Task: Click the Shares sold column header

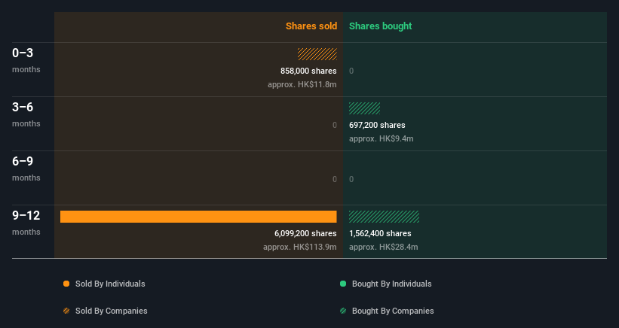Action: coord(311,26)
